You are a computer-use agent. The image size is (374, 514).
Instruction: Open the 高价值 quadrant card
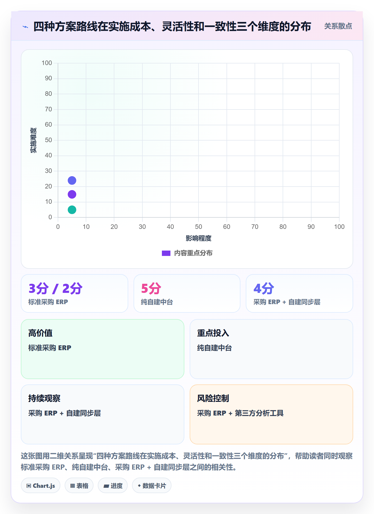(103, 349)
